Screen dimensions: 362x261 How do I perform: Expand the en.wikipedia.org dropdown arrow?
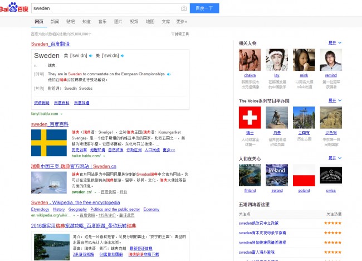(74, 215)
